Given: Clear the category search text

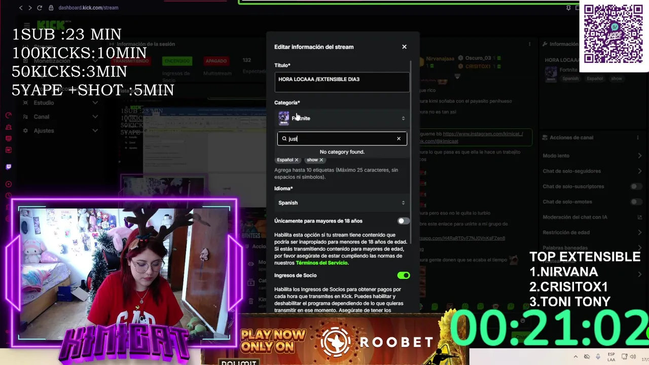Looking at the screenshot, I should 399,138.
